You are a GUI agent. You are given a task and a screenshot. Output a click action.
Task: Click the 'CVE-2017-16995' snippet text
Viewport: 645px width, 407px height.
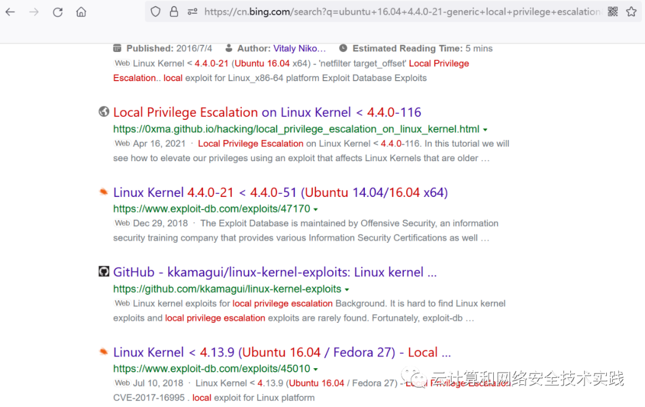click(x=149, y=398)
